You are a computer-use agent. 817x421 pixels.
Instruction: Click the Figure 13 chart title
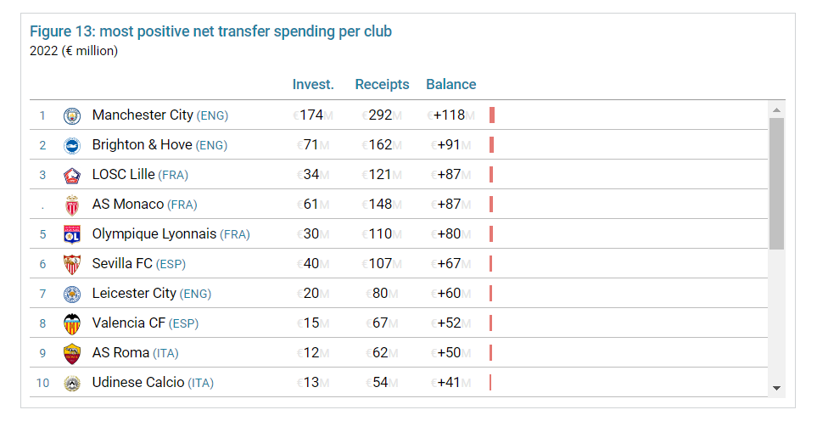point(210,31)
